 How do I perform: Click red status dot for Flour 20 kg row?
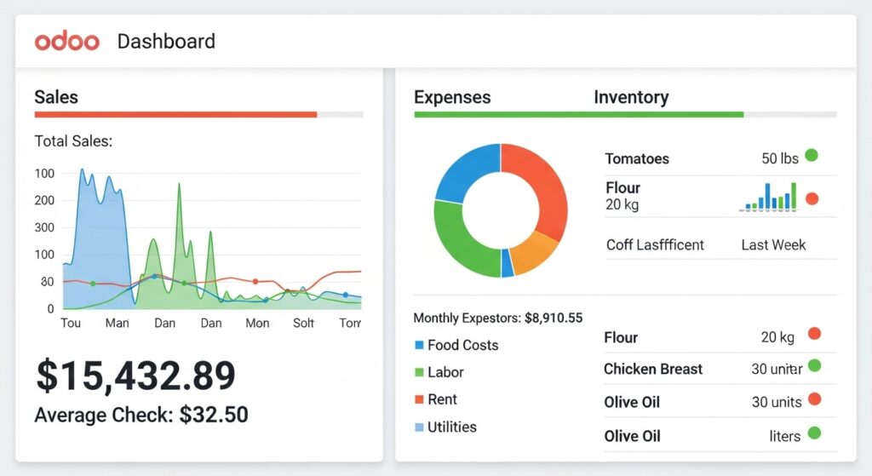pyautogui.click(x=814, y=334)
